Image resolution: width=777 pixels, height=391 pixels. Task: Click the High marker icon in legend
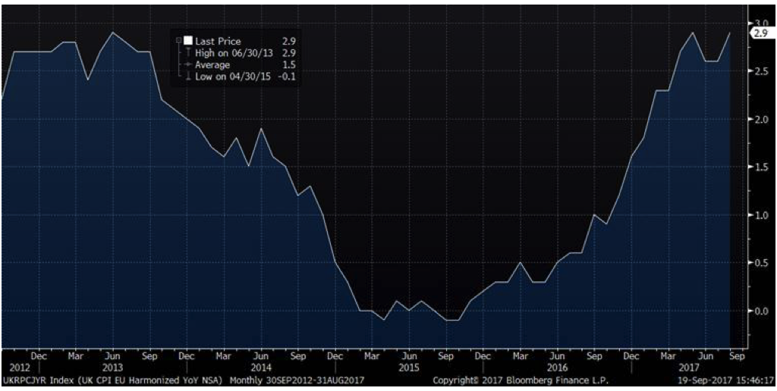coord(187,53)
